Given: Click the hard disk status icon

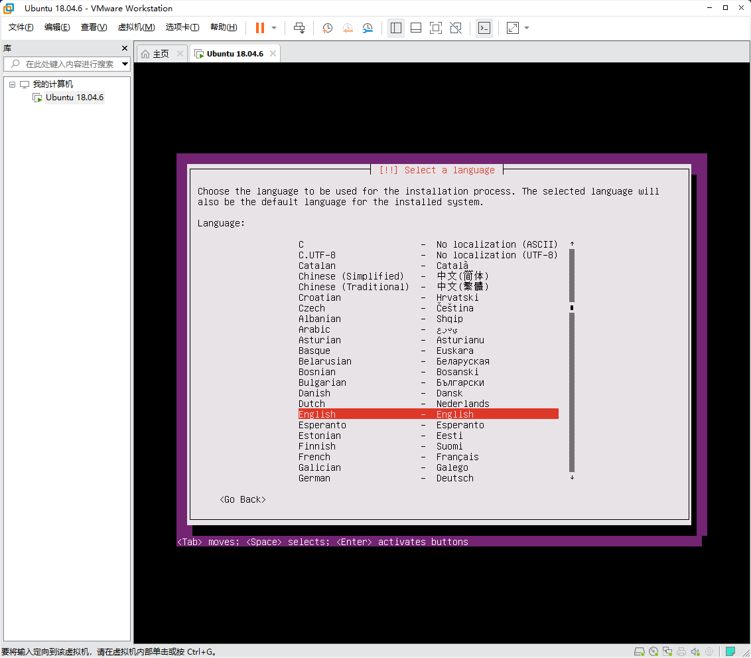Looking at the screenshot, I should (639, 651).
